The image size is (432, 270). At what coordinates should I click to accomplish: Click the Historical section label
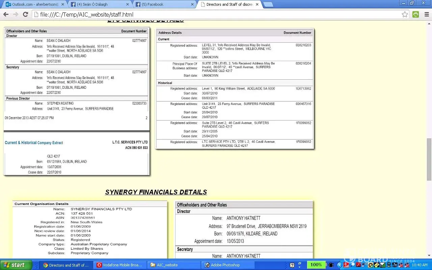click(165, 83)
